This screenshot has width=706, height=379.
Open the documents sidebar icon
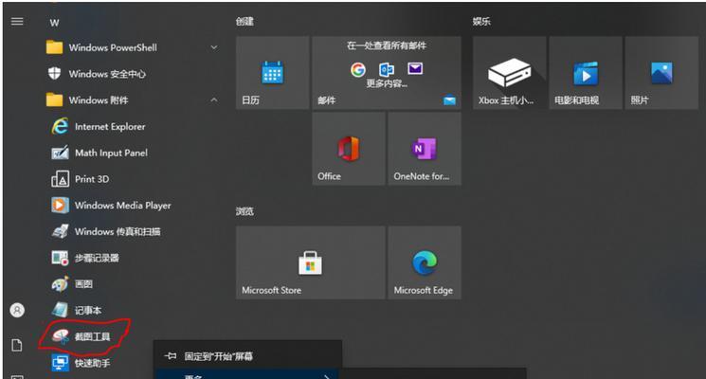[x=17, y=345]
